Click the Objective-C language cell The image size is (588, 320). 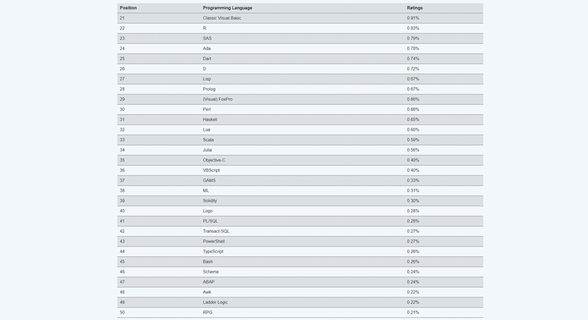tap(214, 160)
